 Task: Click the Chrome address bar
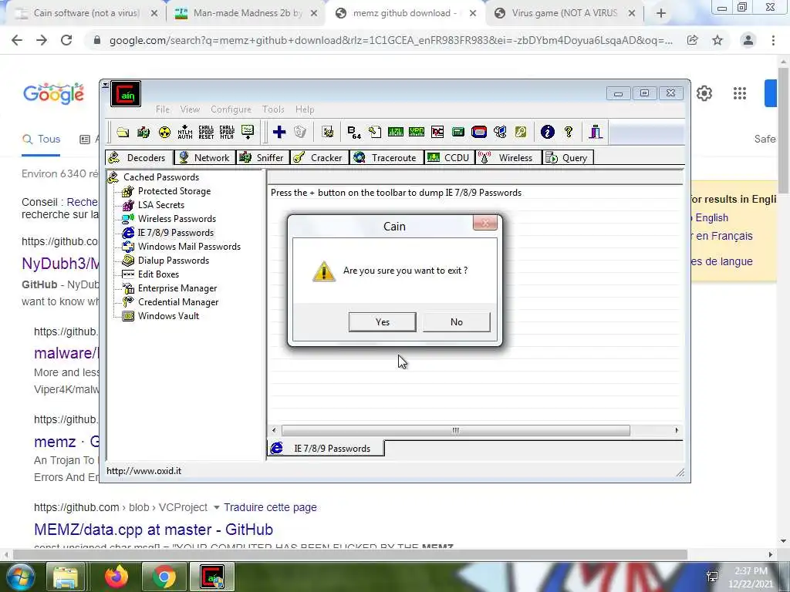(x=390, y=40)
